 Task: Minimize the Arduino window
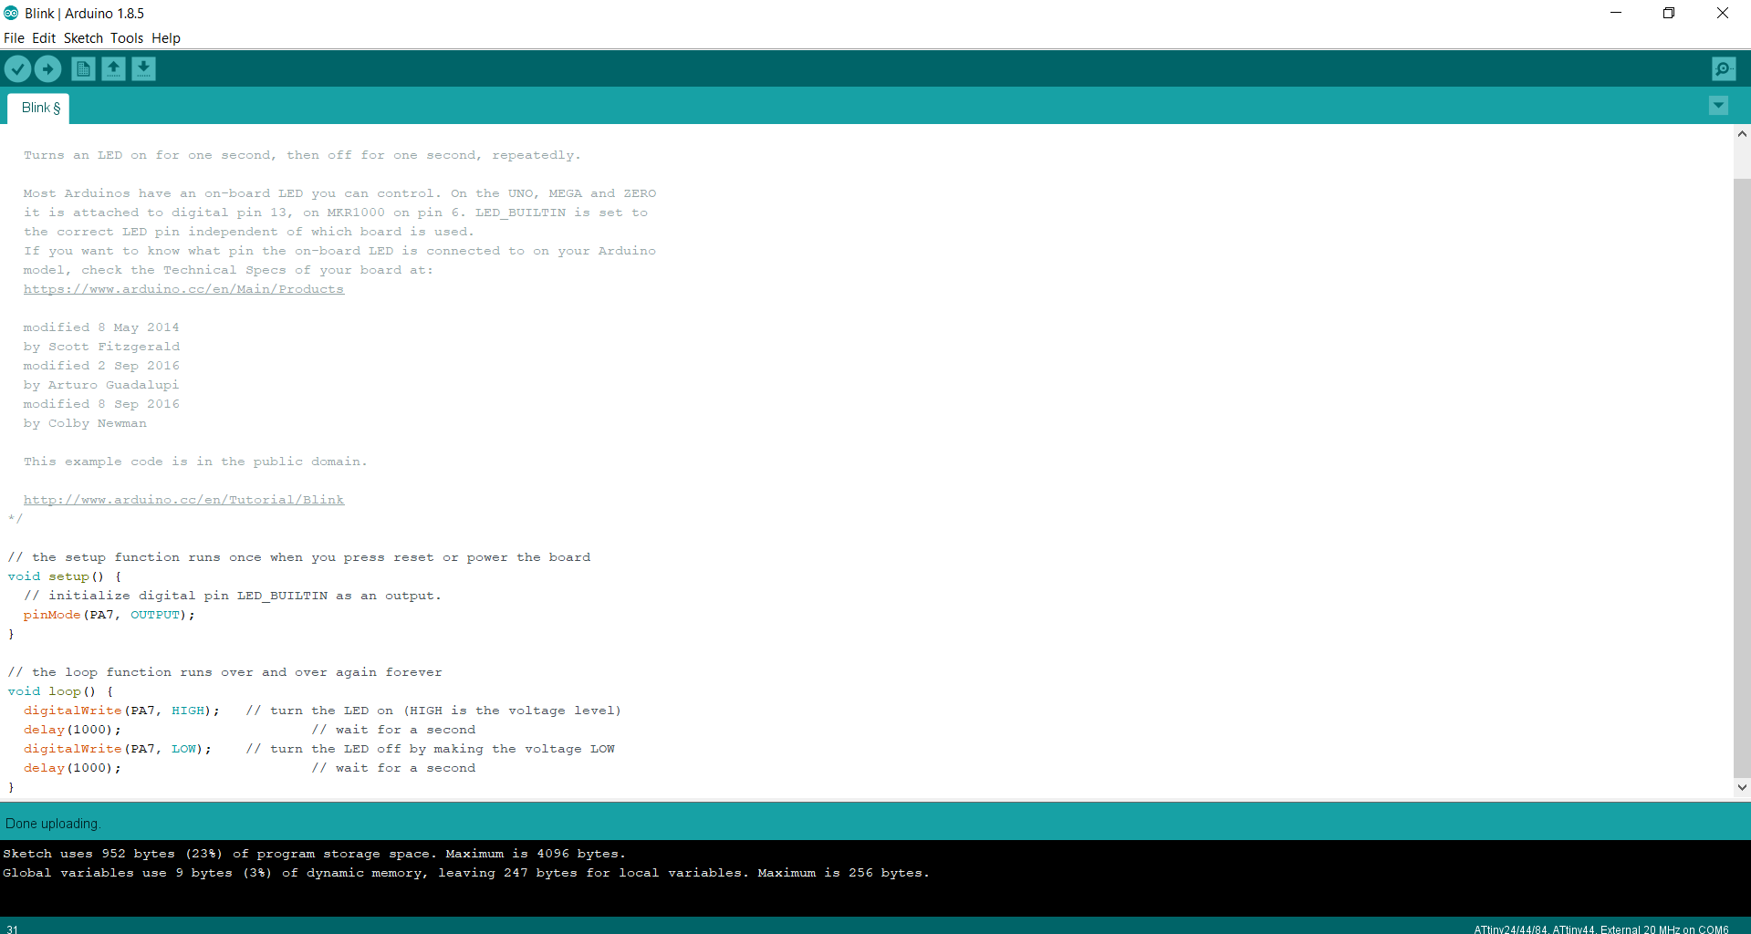[1616, 13]
